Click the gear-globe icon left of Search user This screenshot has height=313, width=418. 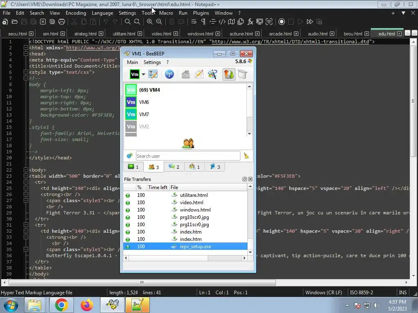point(129,156)
